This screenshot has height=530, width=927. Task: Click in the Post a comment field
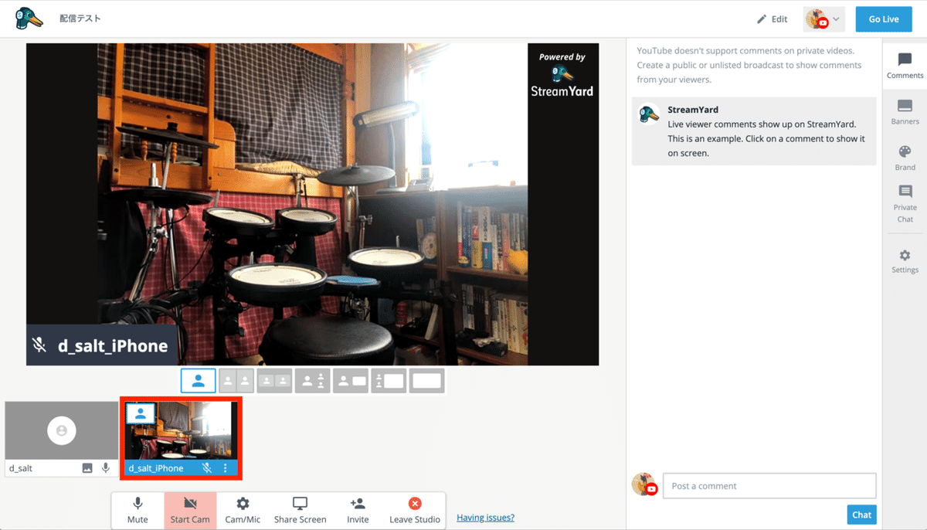coord(769,486)
